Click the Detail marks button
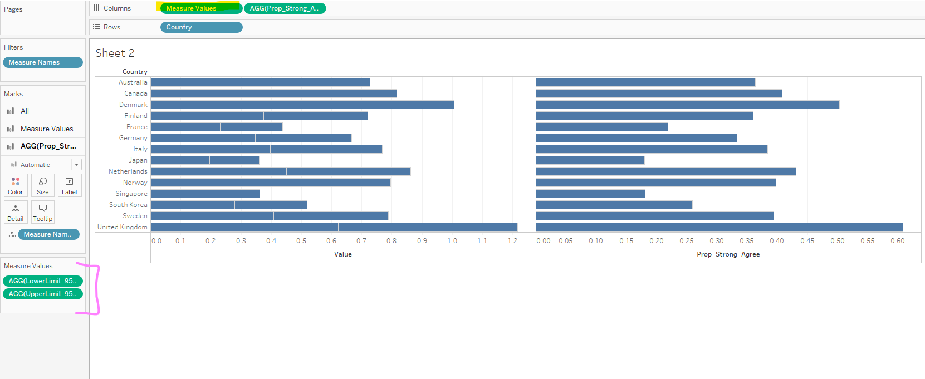 (16, 212)
